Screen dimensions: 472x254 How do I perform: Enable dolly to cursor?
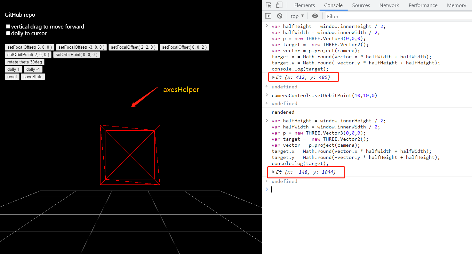(x=8, y=33)
